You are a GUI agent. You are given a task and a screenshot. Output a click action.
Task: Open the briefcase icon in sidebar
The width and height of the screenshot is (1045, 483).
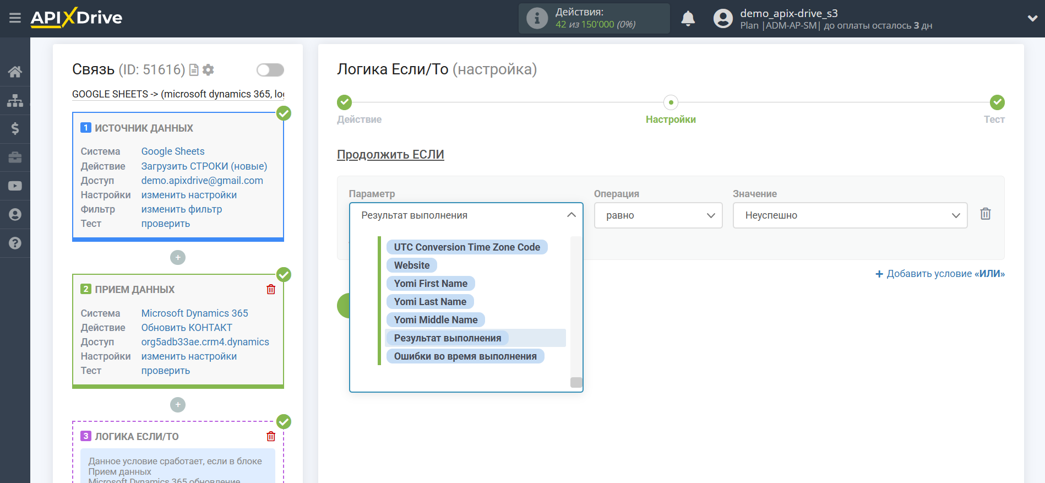15,158
